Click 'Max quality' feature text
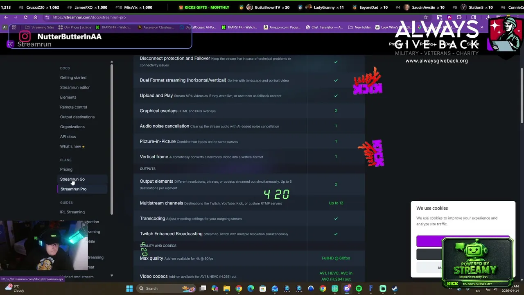Screen dimensions: 524x295 pos(151,258)
